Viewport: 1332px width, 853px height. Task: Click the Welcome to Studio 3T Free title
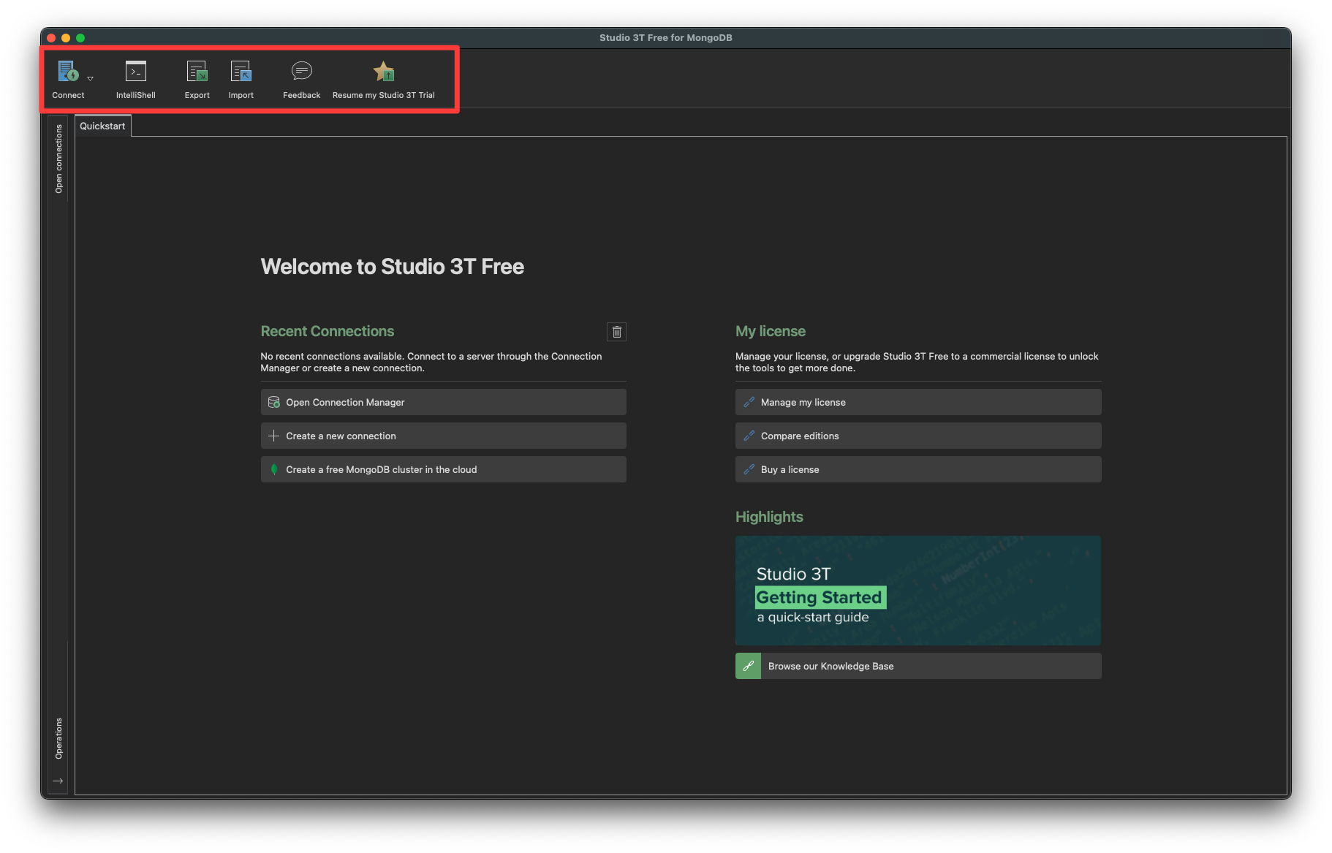pyautogui.click(x=393, y=266)
